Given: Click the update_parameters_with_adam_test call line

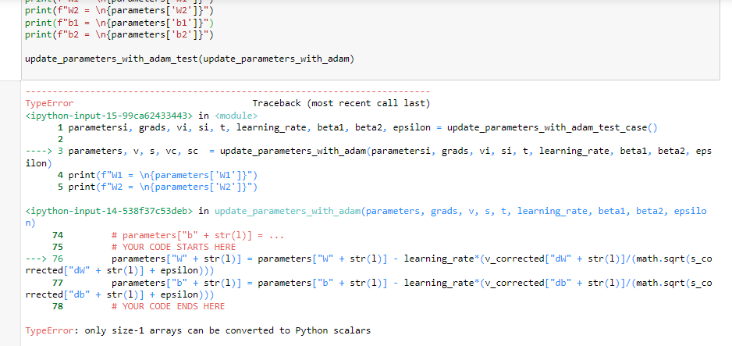Looking at the screenshot, I should coord(190,59).
